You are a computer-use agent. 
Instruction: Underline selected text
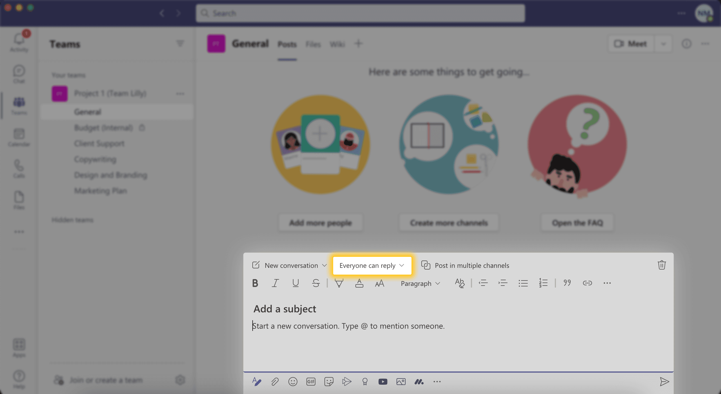295,282
